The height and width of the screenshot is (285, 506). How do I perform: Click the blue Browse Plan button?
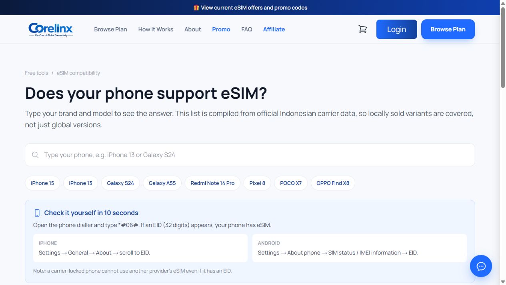[448, 29]
